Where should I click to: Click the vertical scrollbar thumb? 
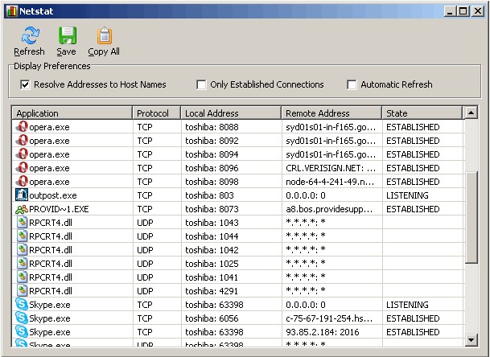[471, 216]
